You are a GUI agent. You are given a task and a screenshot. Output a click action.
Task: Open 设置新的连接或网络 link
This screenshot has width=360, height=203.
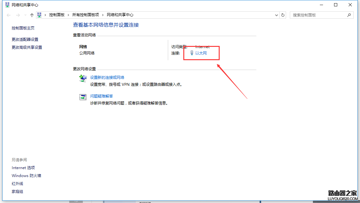(x=107, y=77)
